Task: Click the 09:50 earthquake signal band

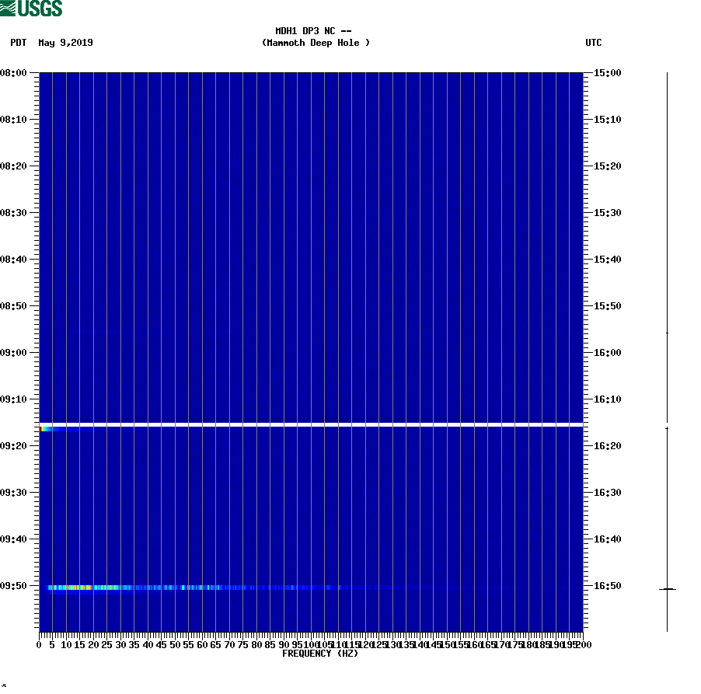Action: [x=155, y=587]
